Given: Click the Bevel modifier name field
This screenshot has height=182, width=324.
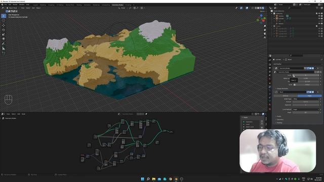Looking at the screenshot, I should [x=292, y=92].
